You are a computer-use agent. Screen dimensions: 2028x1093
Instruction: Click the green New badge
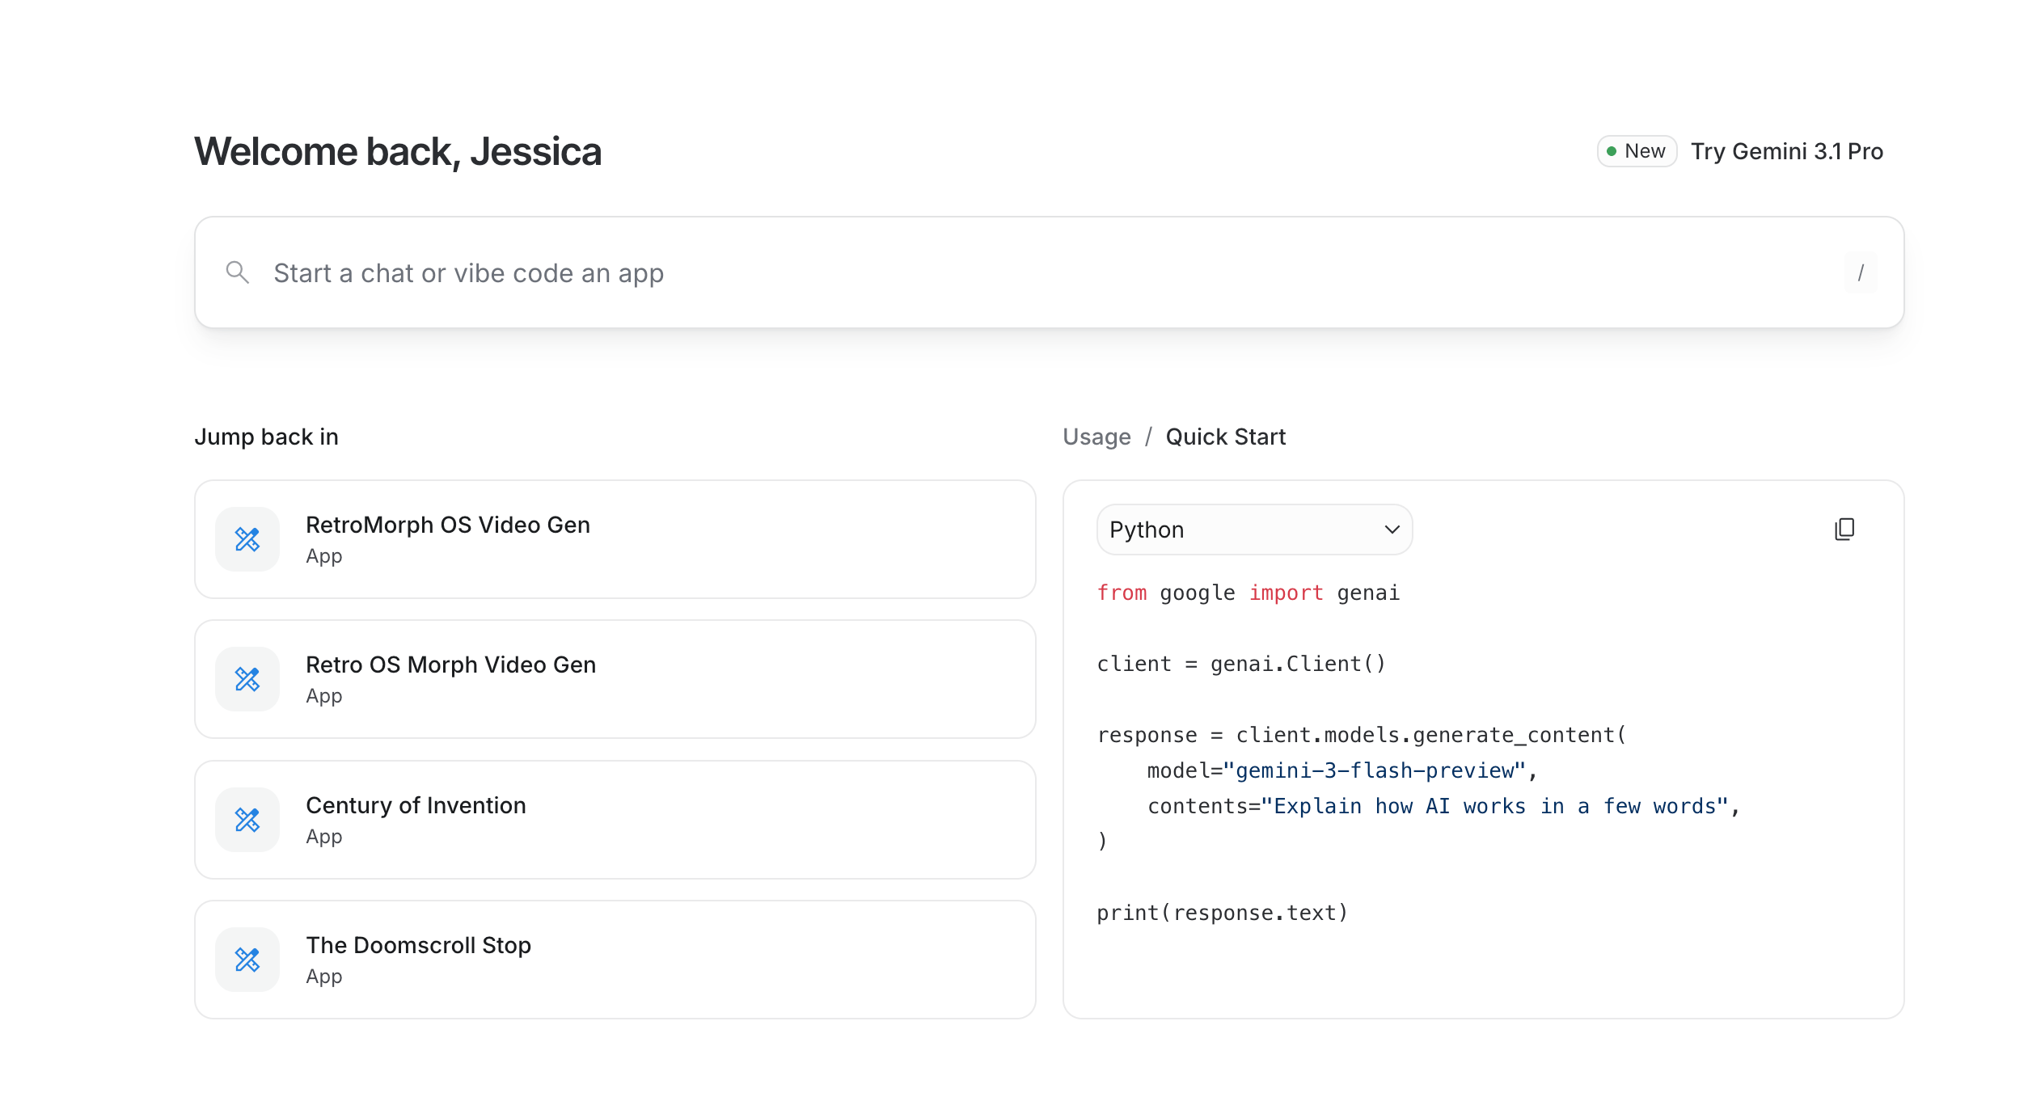click(1636, 151)
